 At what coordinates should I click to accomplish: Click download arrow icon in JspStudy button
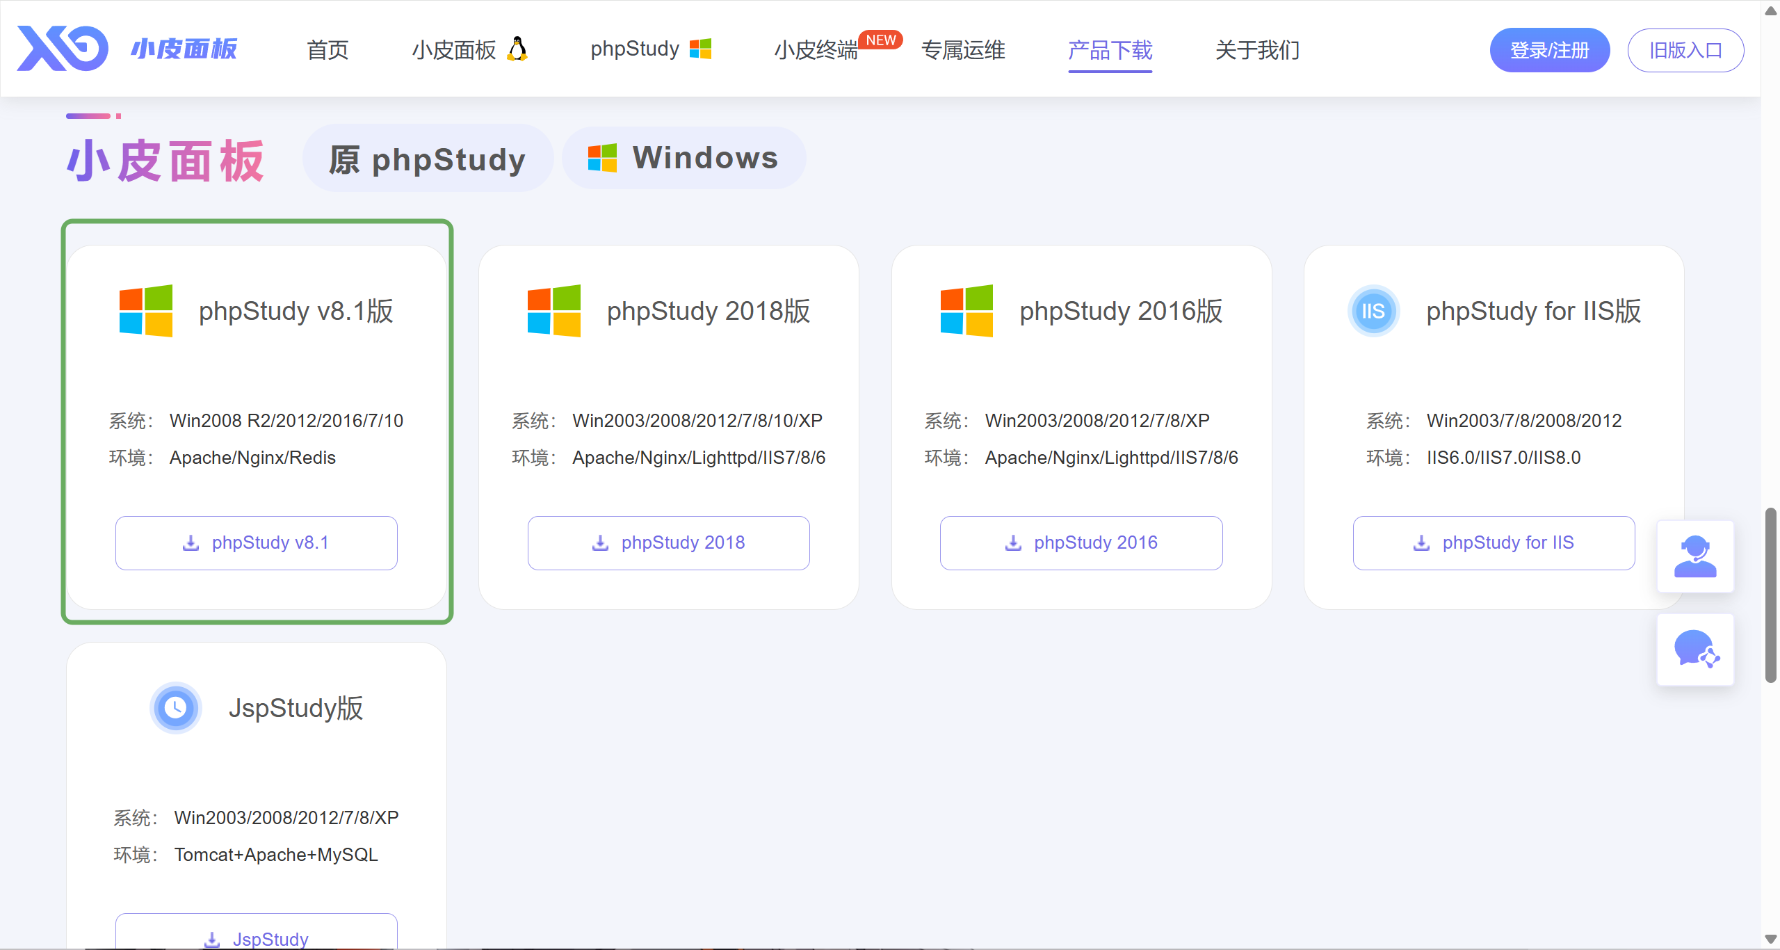212,940
